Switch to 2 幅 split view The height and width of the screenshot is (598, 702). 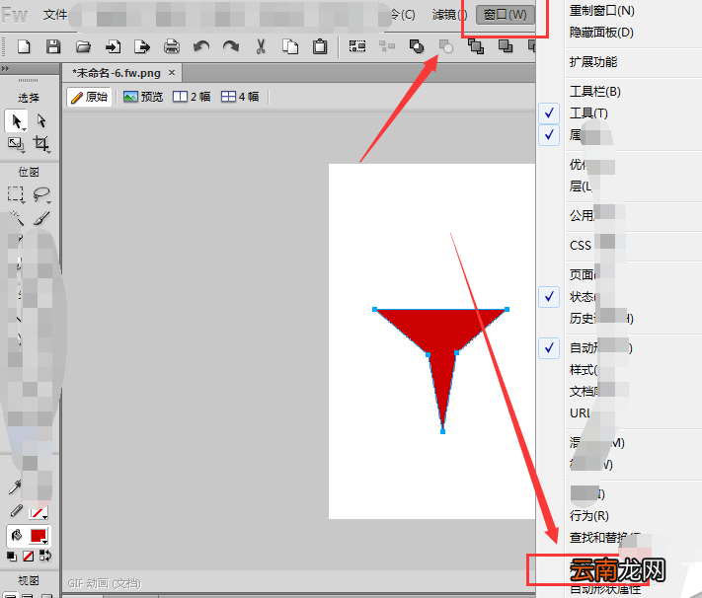pyautogui.click(x=192, y=97)
